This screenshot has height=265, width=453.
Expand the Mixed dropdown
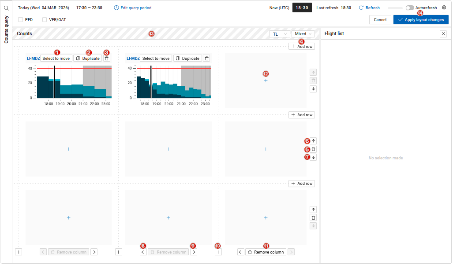pos(303,34)
